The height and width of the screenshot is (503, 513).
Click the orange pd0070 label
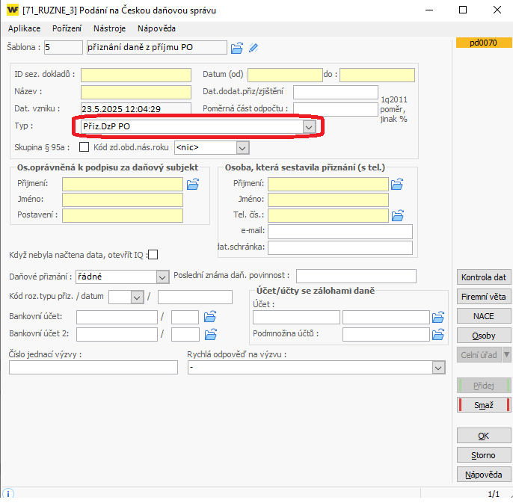click(x=484, y=43)
